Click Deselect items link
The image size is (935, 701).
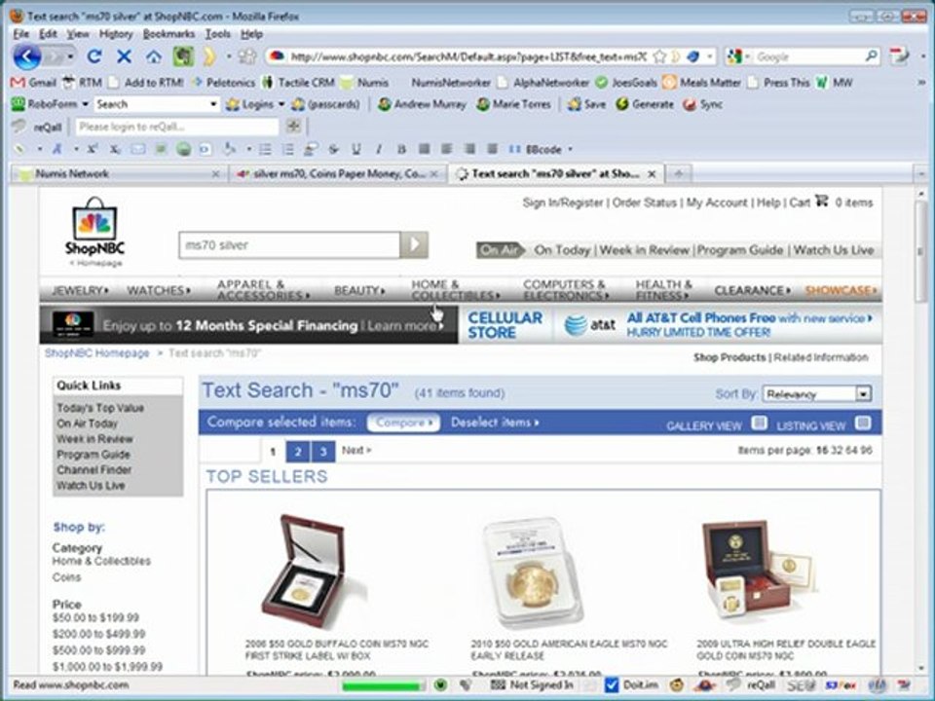coord(495,423)
